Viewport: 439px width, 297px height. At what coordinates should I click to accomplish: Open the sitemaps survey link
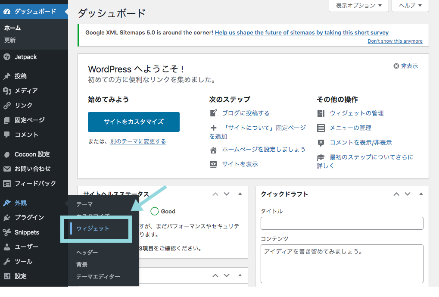coord(302,32)
